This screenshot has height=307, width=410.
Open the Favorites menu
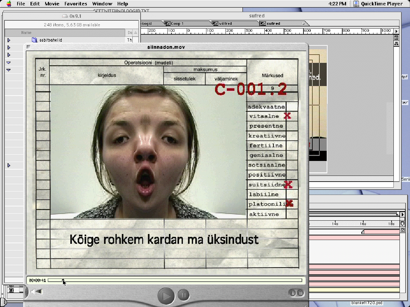coord(75,4)
